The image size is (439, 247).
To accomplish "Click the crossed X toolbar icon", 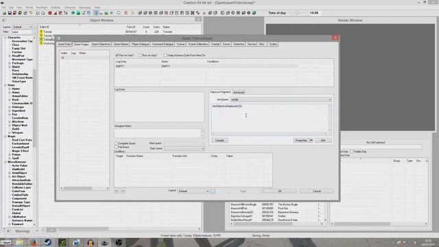I will [192, 13].
